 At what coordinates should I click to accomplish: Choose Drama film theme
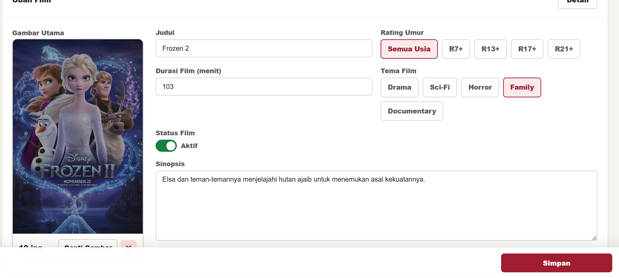point(399,87)
